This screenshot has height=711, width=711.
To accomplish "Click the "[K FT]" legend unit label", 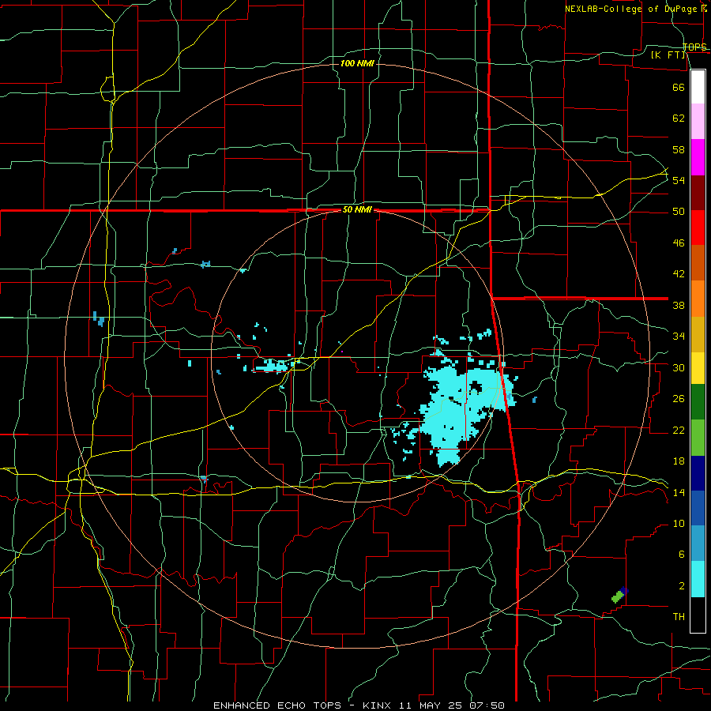I will pos(668,55).
